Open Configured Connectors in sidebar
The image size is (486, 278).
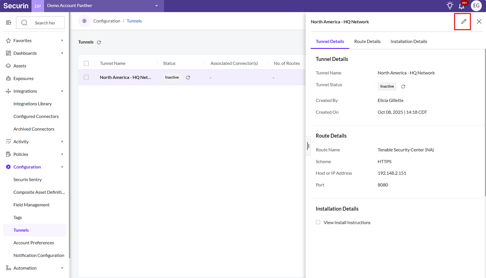(36, 117)
